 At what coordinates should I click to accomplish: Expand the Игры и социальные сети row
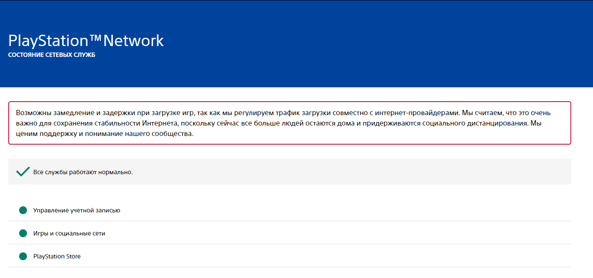[69, 233]
